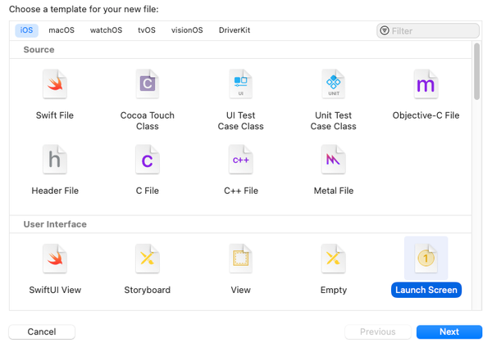Choose the Metal File template

(x=333, y=160)
